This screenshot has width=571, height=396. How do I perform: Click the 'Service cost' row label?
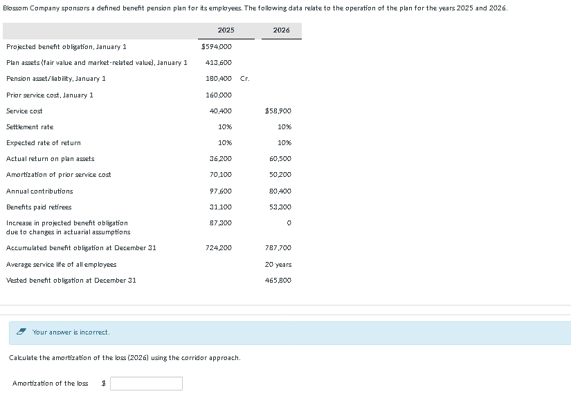coord(24,111)
